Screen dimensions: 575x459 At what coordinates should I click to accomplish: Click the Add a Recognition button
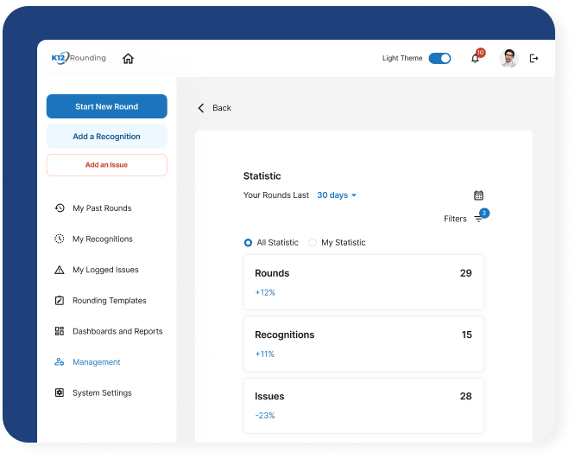tap(106, 137)
